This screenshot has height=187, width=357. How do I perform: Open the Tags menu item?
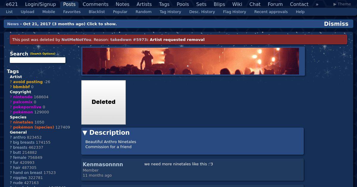pyautogui.click(x=164, y=4)
